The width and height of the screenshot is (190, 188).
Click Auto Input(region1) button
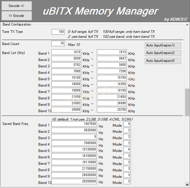tap(163, 45)
